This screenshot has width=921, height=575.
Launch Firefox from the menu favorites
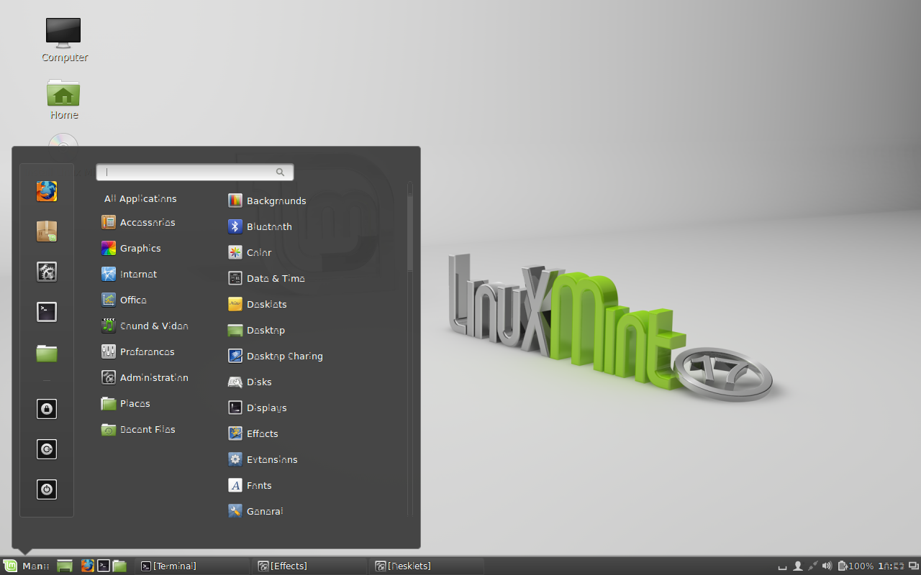pos(47,191)
